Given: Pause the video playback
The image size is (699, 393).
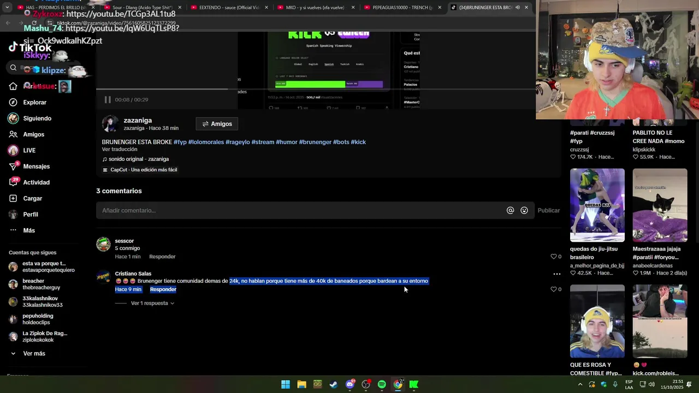Looking at the screenshot, I should (x=108, y=99).
